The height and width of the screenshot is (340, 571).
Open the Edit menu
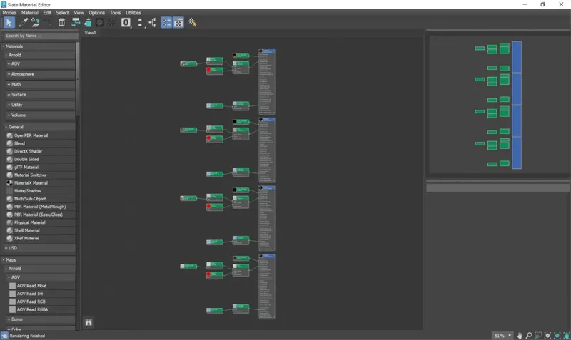[47, 12]
